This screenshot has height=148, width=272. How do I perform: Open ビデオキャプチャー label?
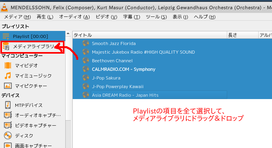coord(35,125)
